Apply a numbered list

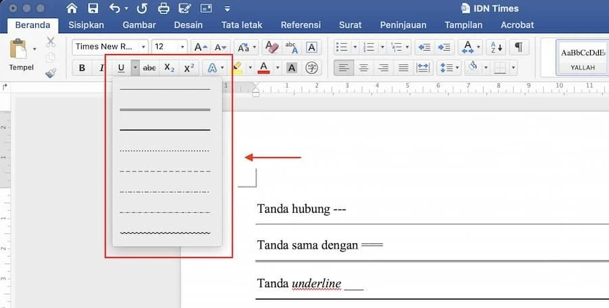tap(369, 47)
